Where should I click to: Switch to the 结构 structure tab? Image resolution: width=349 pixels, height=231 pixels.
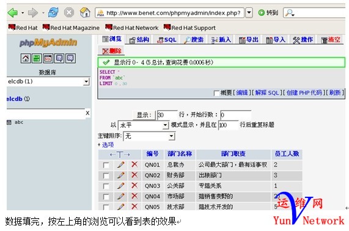pyautogui.click(x=139, y=40)
